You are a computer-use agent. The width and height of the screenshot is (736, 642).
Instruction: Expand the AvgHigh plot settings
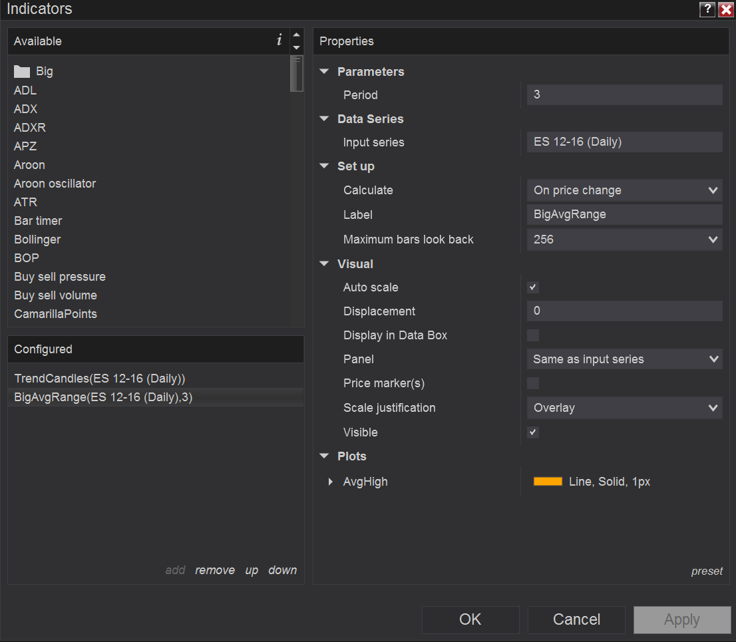(x=331, y=482)
